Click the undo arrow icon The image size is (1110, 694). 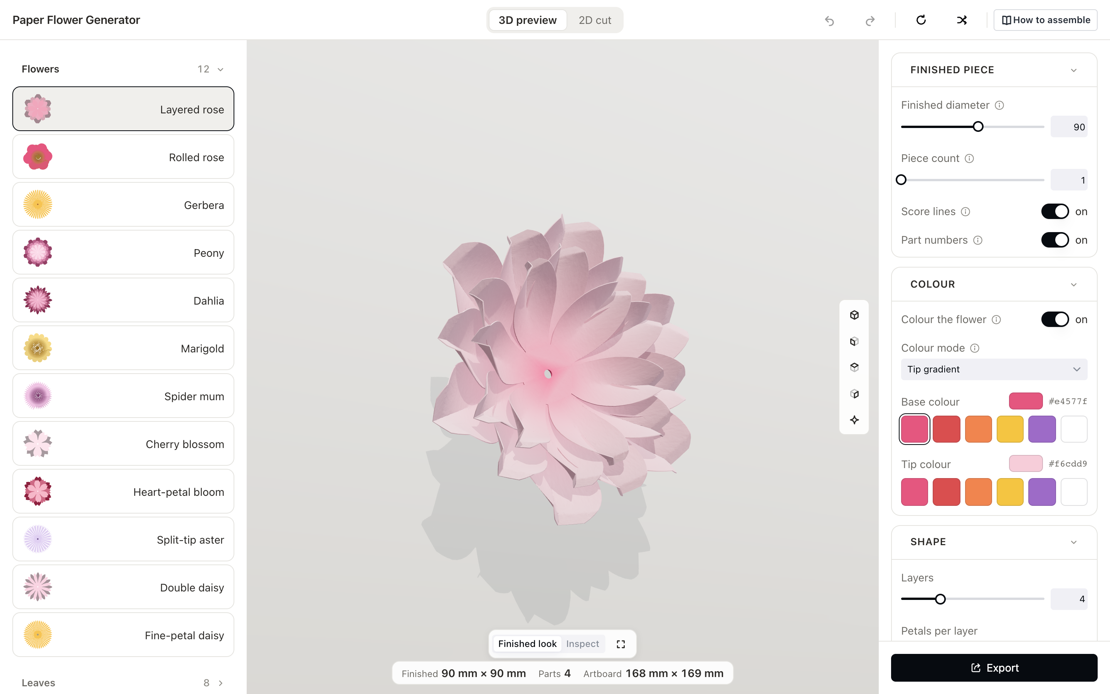point(829,20)
